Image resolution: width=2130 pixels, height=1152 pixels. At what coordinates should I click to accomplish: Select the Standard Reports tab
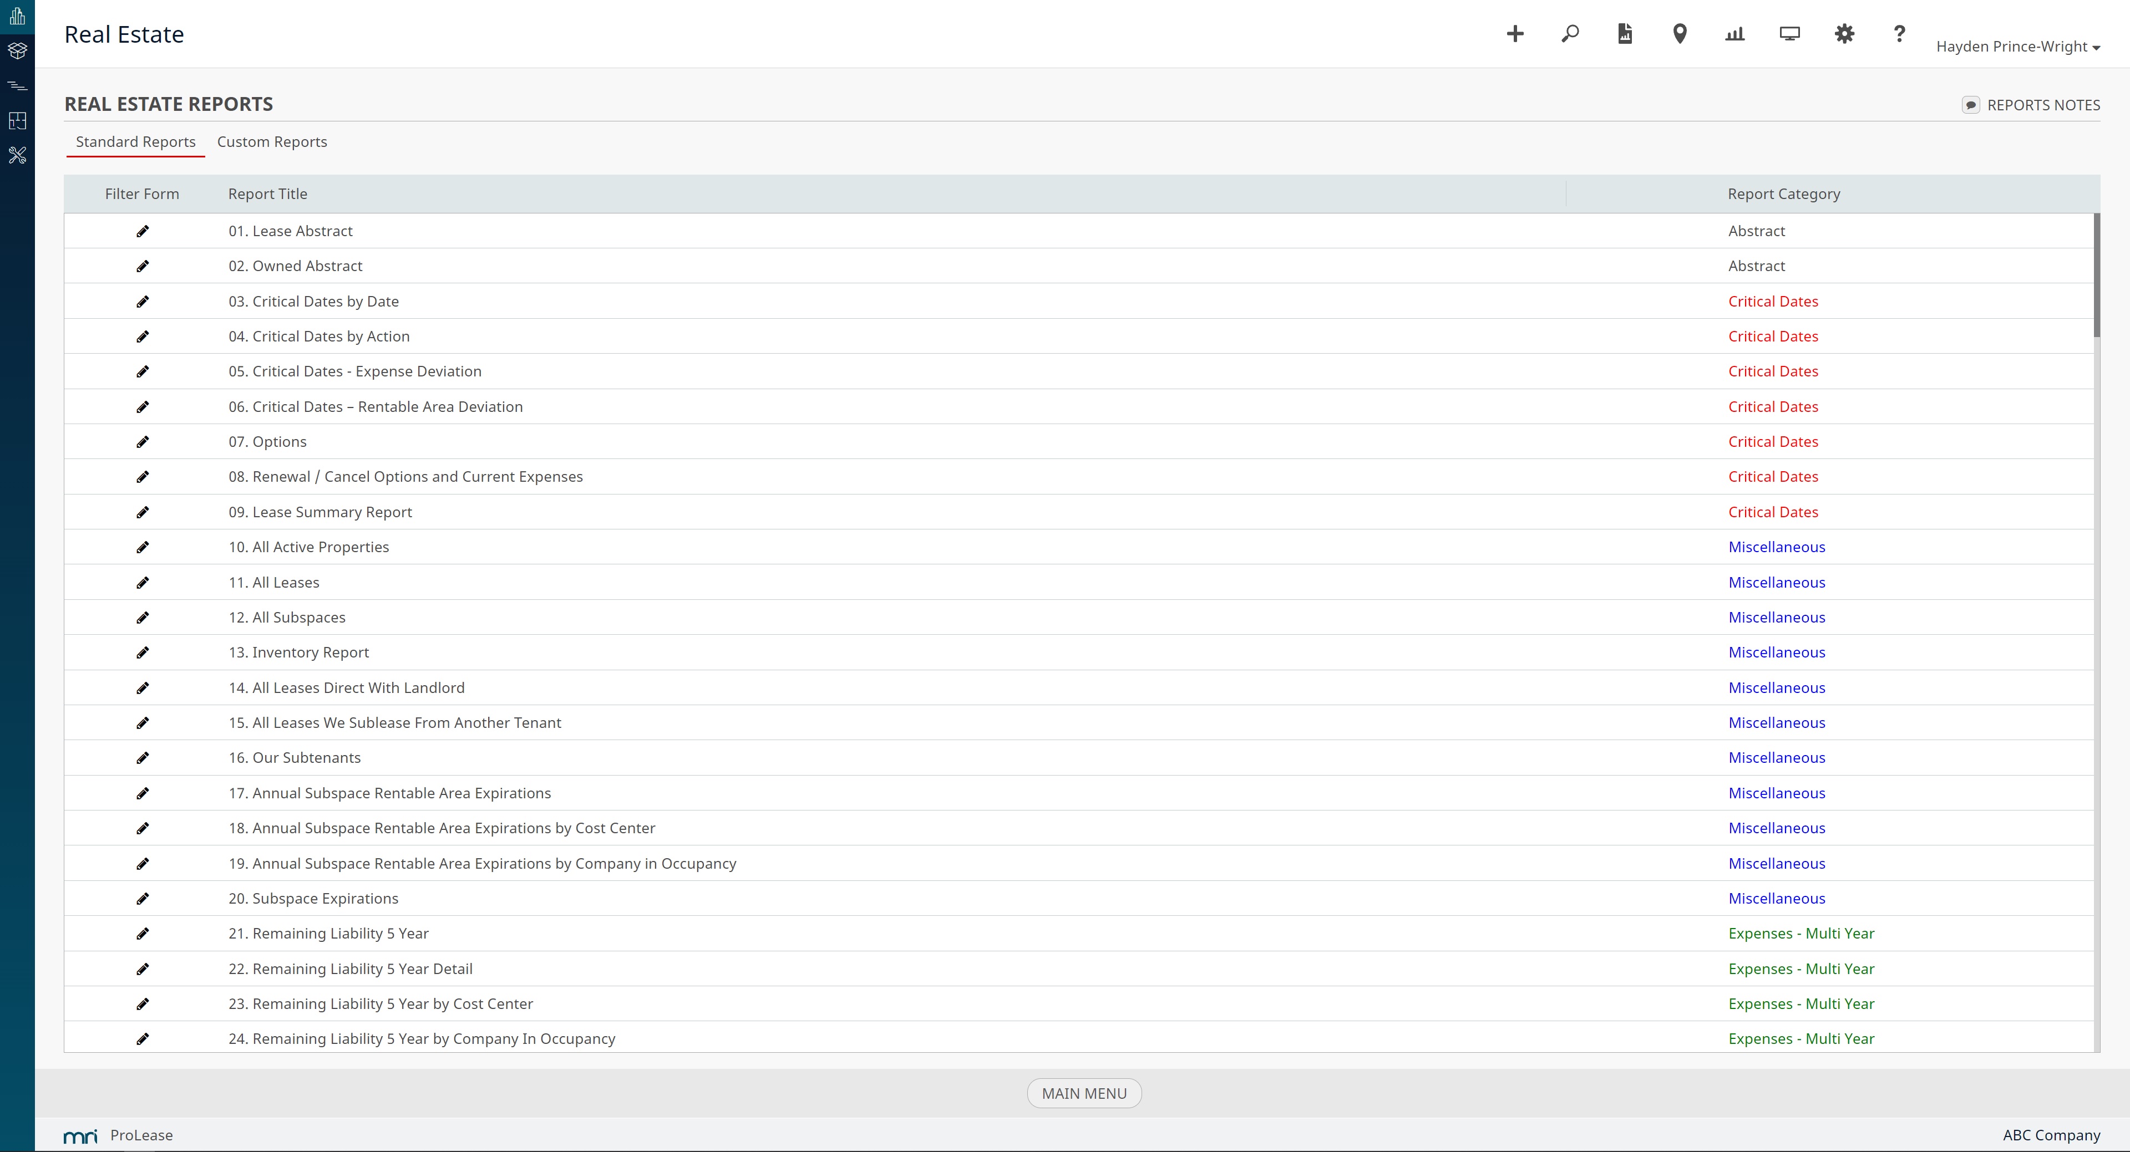point(135,142)
